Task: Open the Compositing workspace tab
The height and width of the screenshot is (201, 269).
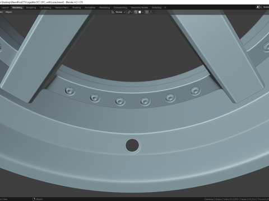Action: (120, 8)
